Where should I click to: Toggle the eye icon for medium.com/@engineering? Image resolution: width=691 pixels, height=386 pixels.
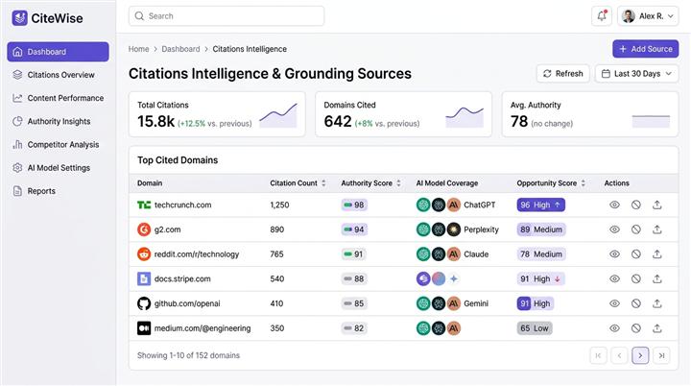pos(614,328)
